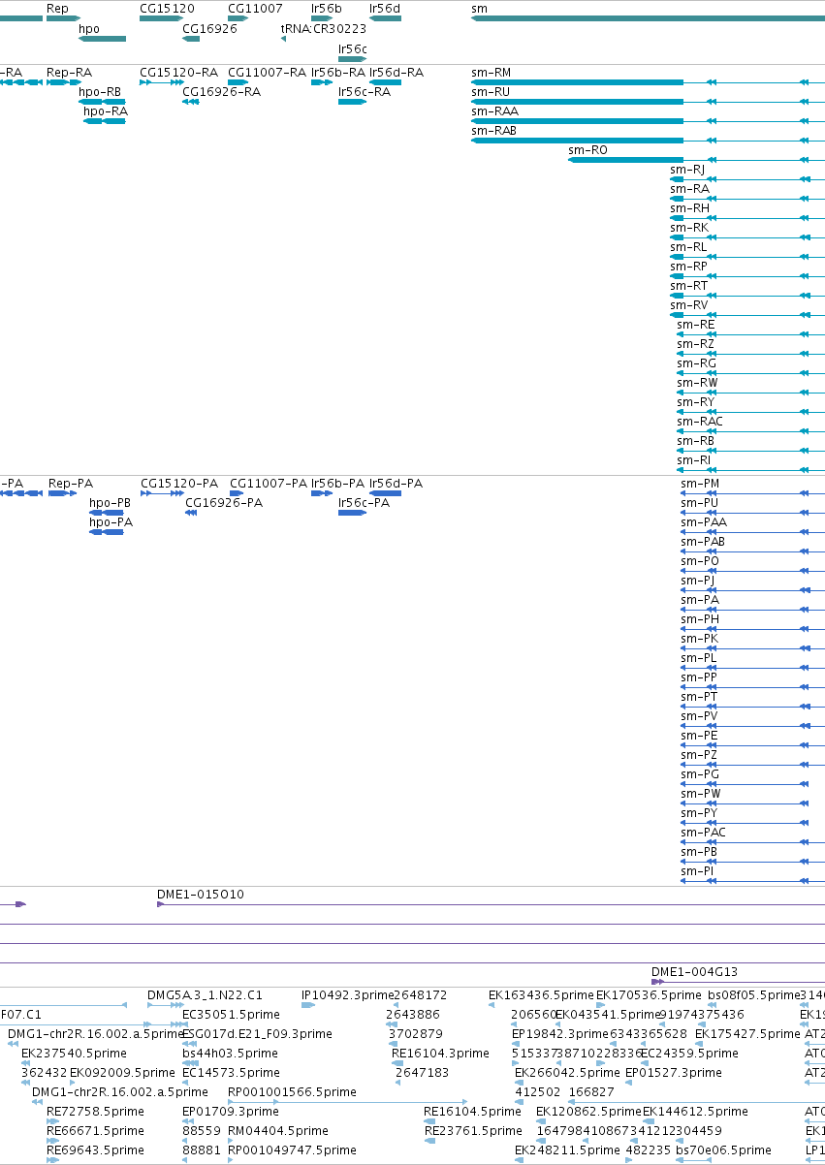The image size is (825, 1165).
Task: Click the hpo-PA protein feature
Action: [107, 532]
